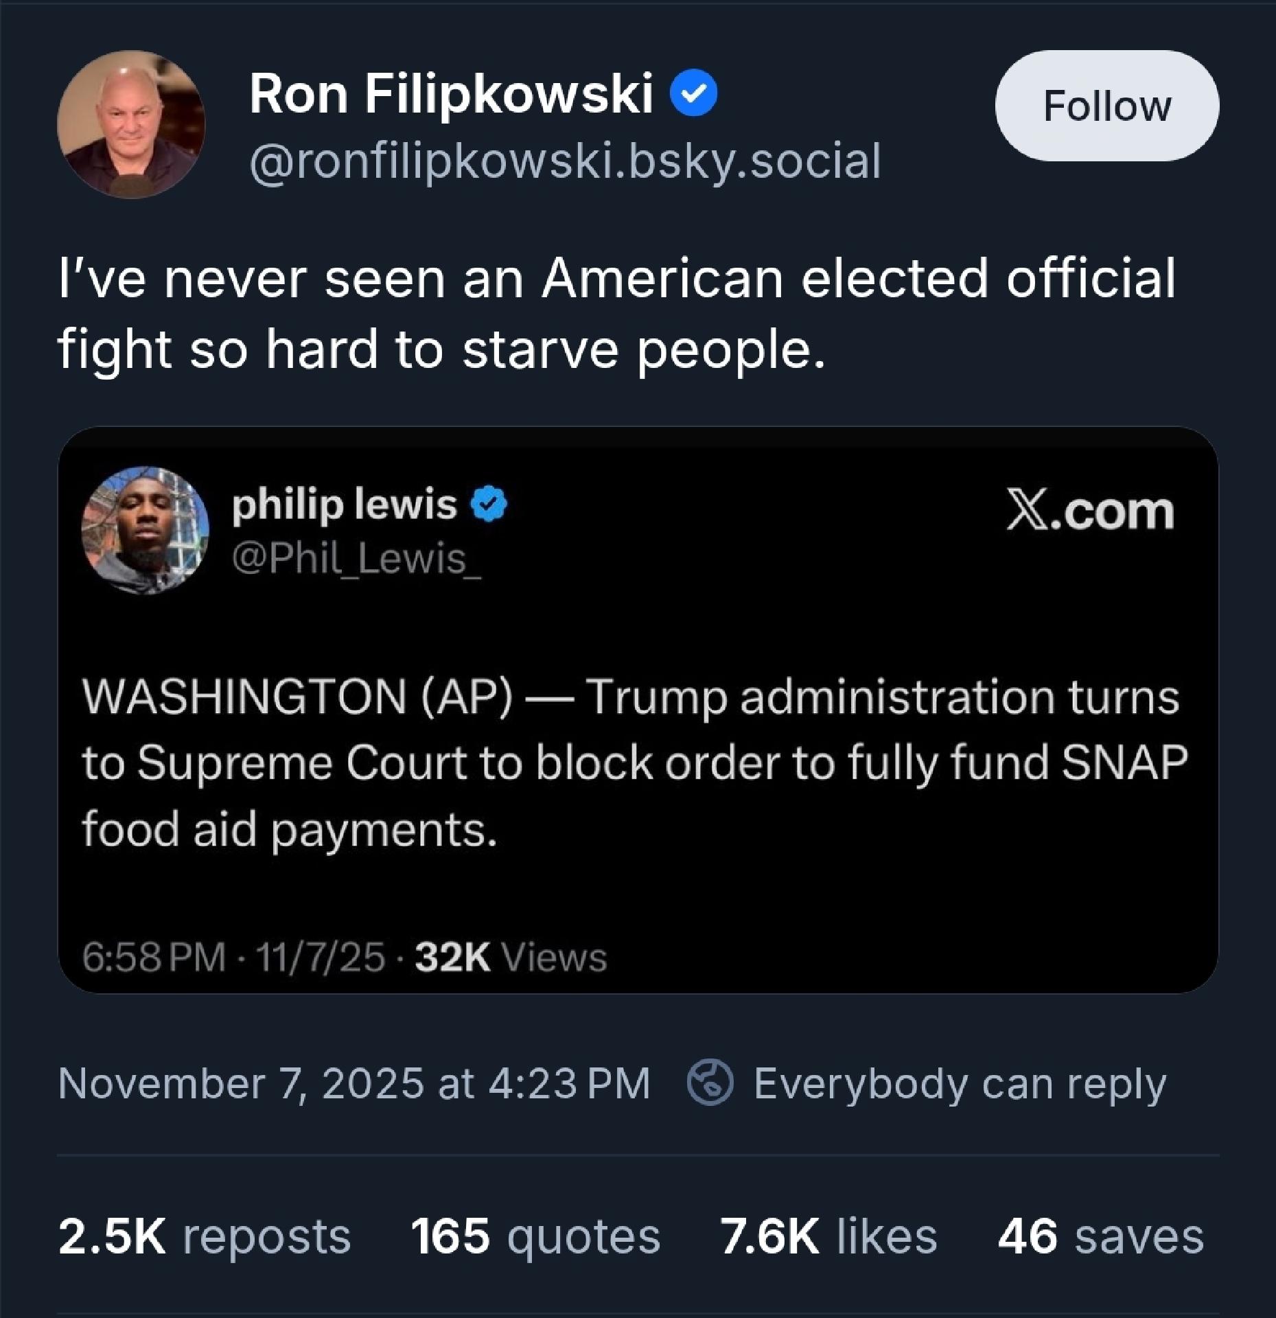
Task: Click the X.com logo in quoted post
Action: [x=1089, y=511]
